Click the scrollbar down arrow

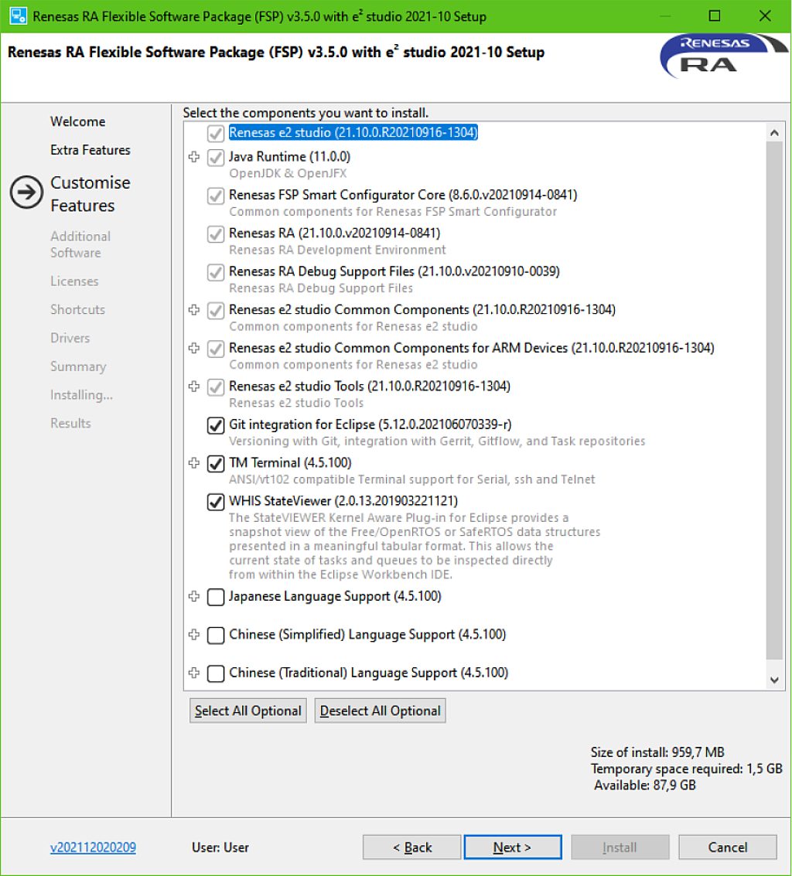774,680
